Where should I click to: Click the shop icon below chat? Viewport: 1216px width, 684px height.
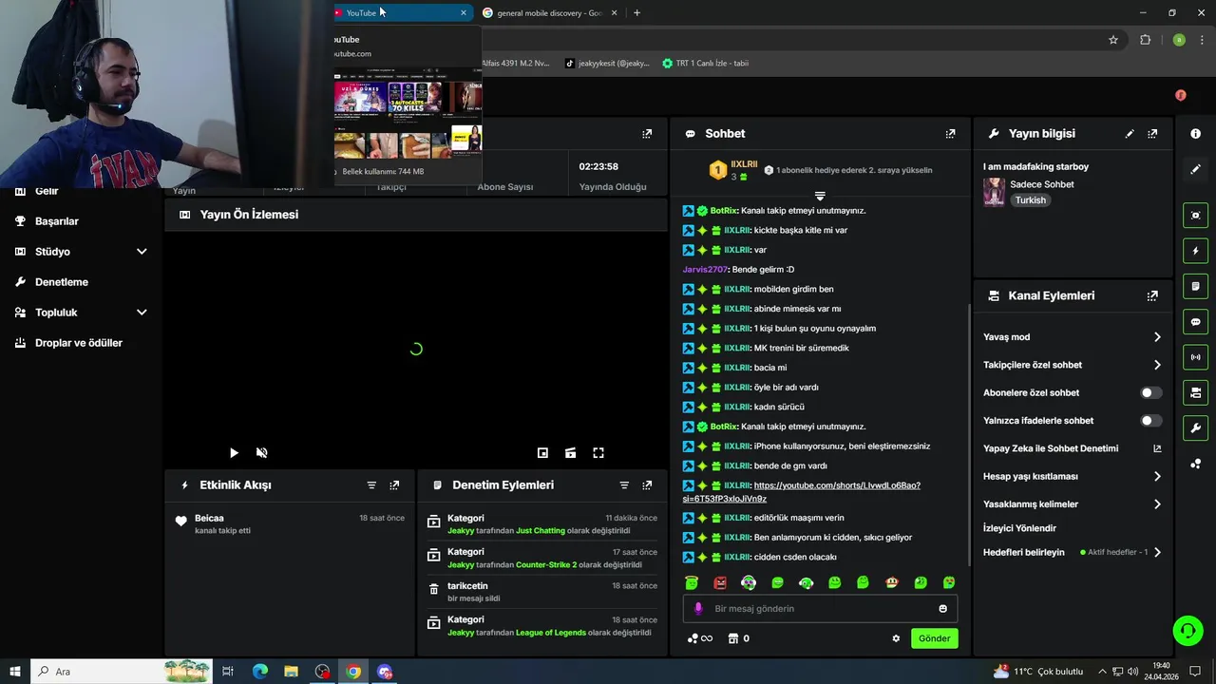[x=733, y=638]
